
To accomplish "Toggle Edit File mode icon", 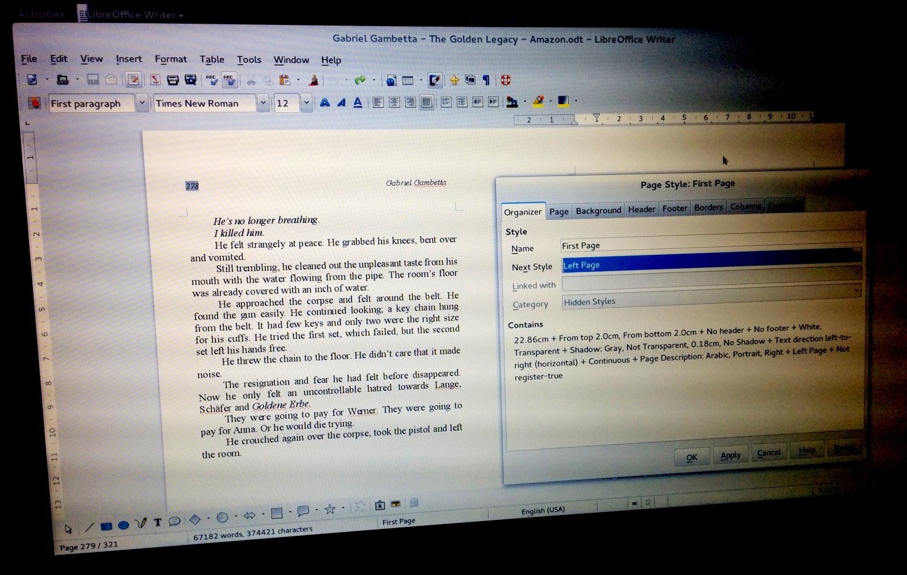I will click(x=133, y=80).
